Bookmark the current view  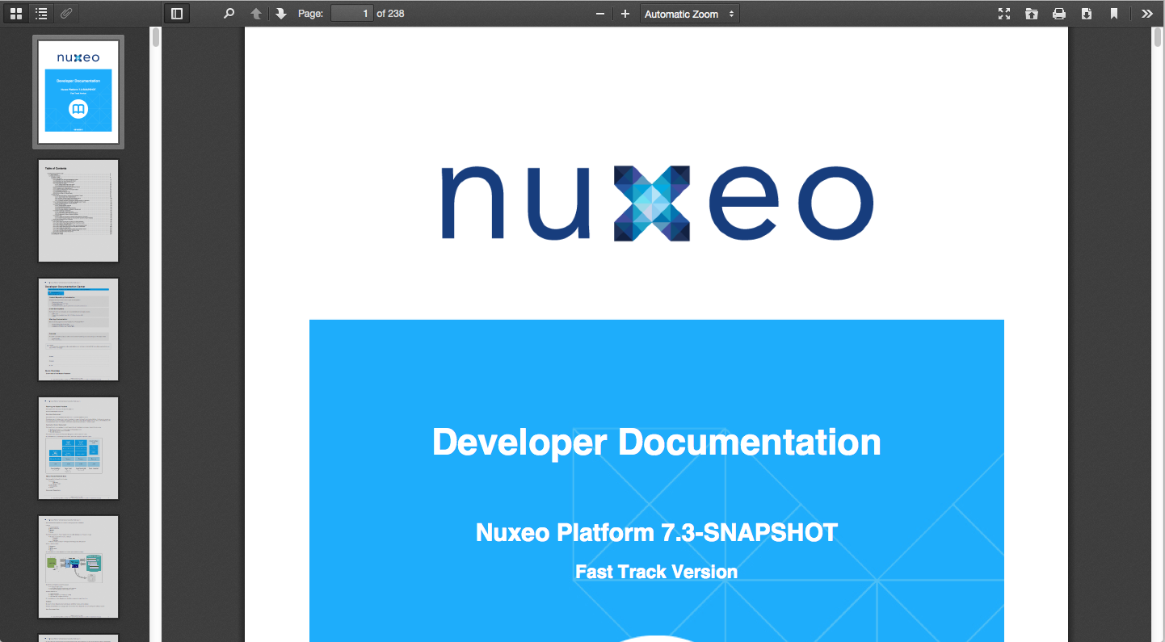click(1114, 14)
